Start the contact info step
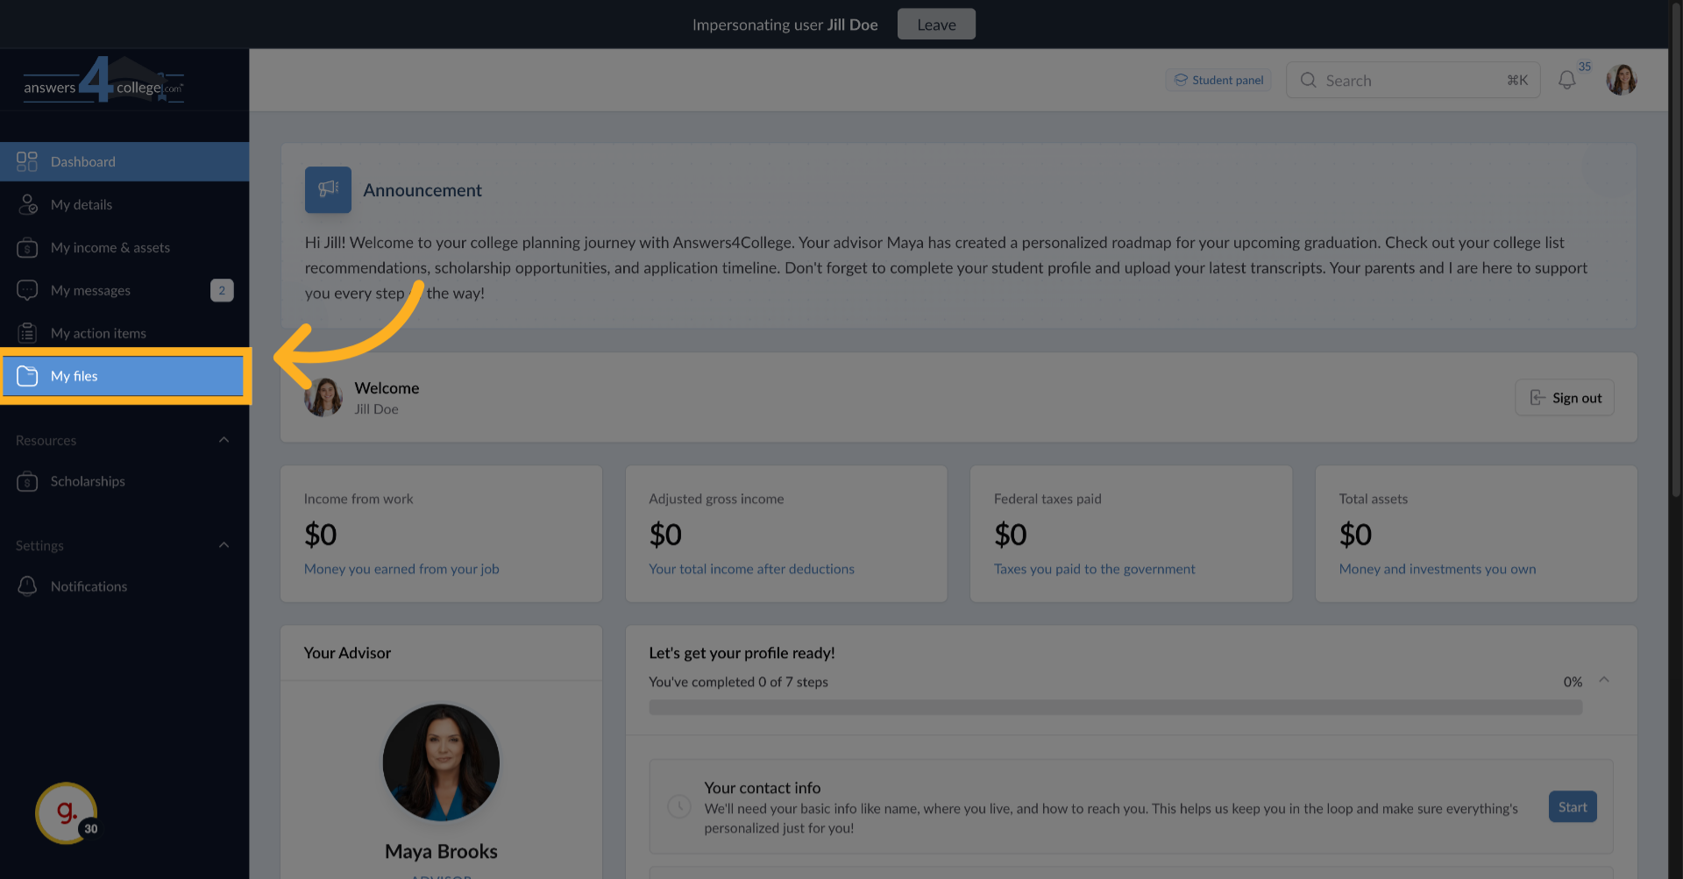Screen dimensions: 1683x879 click(1572, 807)
